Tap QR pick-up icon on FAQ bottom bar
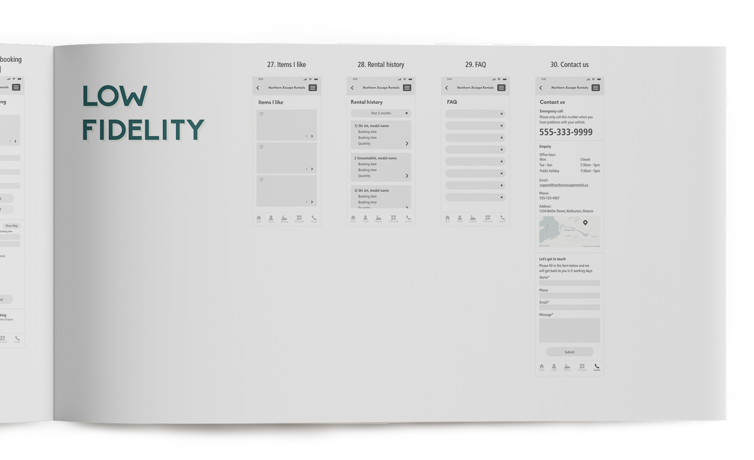Screen dimensions: 754x460 [488, 218]
